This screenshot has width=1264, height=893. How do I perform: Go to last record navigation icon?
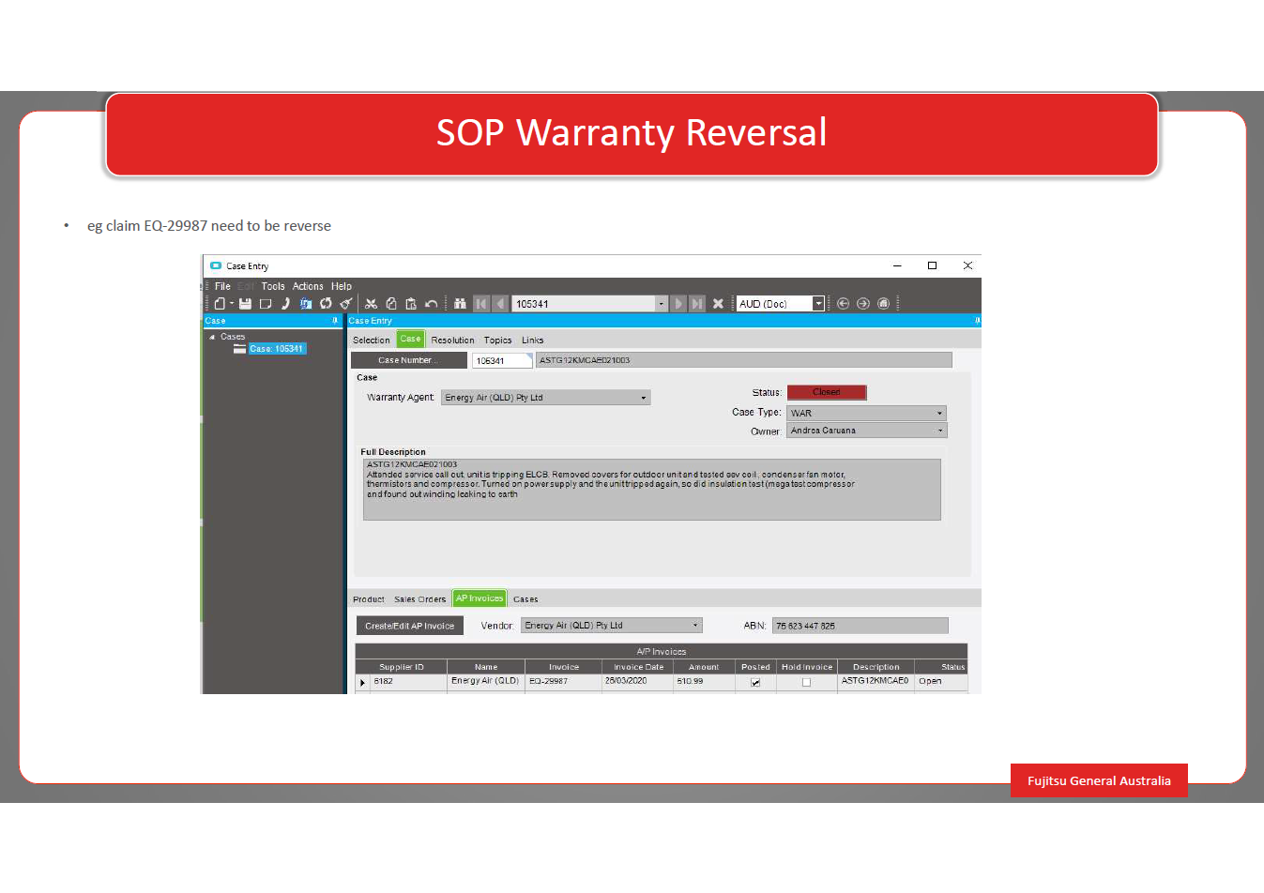pos(697,303)
